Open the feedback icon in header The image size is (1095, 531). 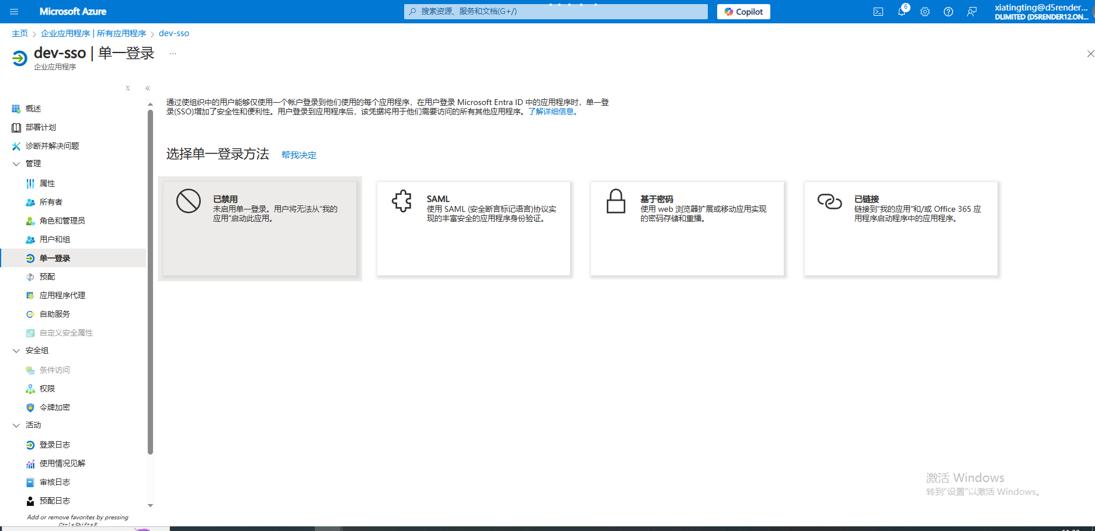coord(972,12)
